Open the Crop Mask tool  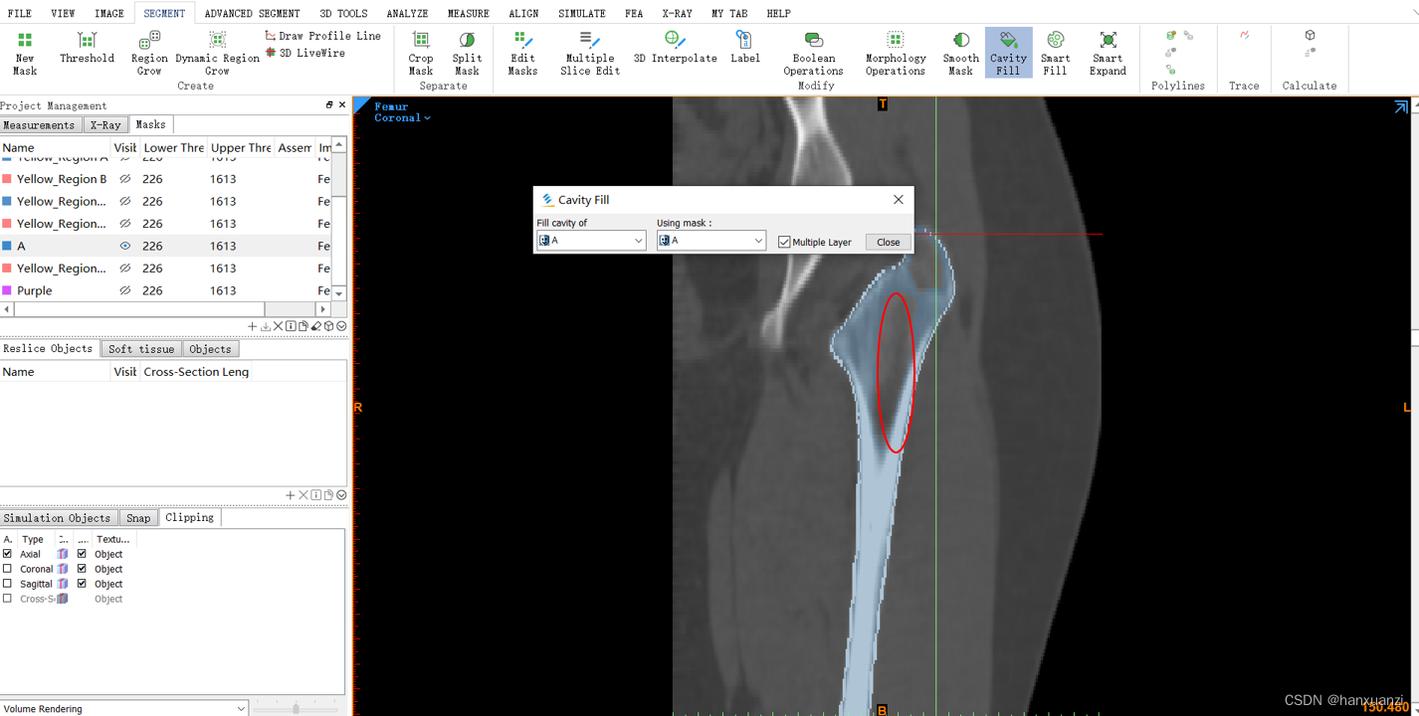click(421, 52)
